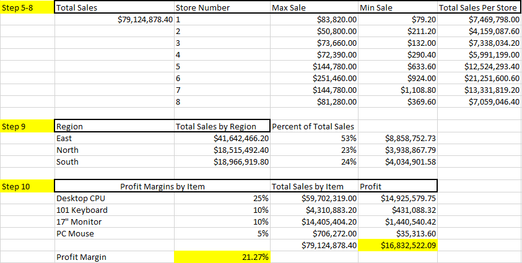The height and width of the screenshot is (263, 522).
Task: Select store 2 max sale $50,800.00
Action: pos(314,32)
